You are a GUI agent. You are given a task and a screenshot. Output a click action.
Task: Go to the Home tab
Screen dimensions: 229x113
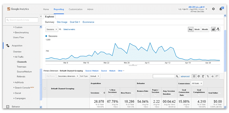tap(46, 9)
